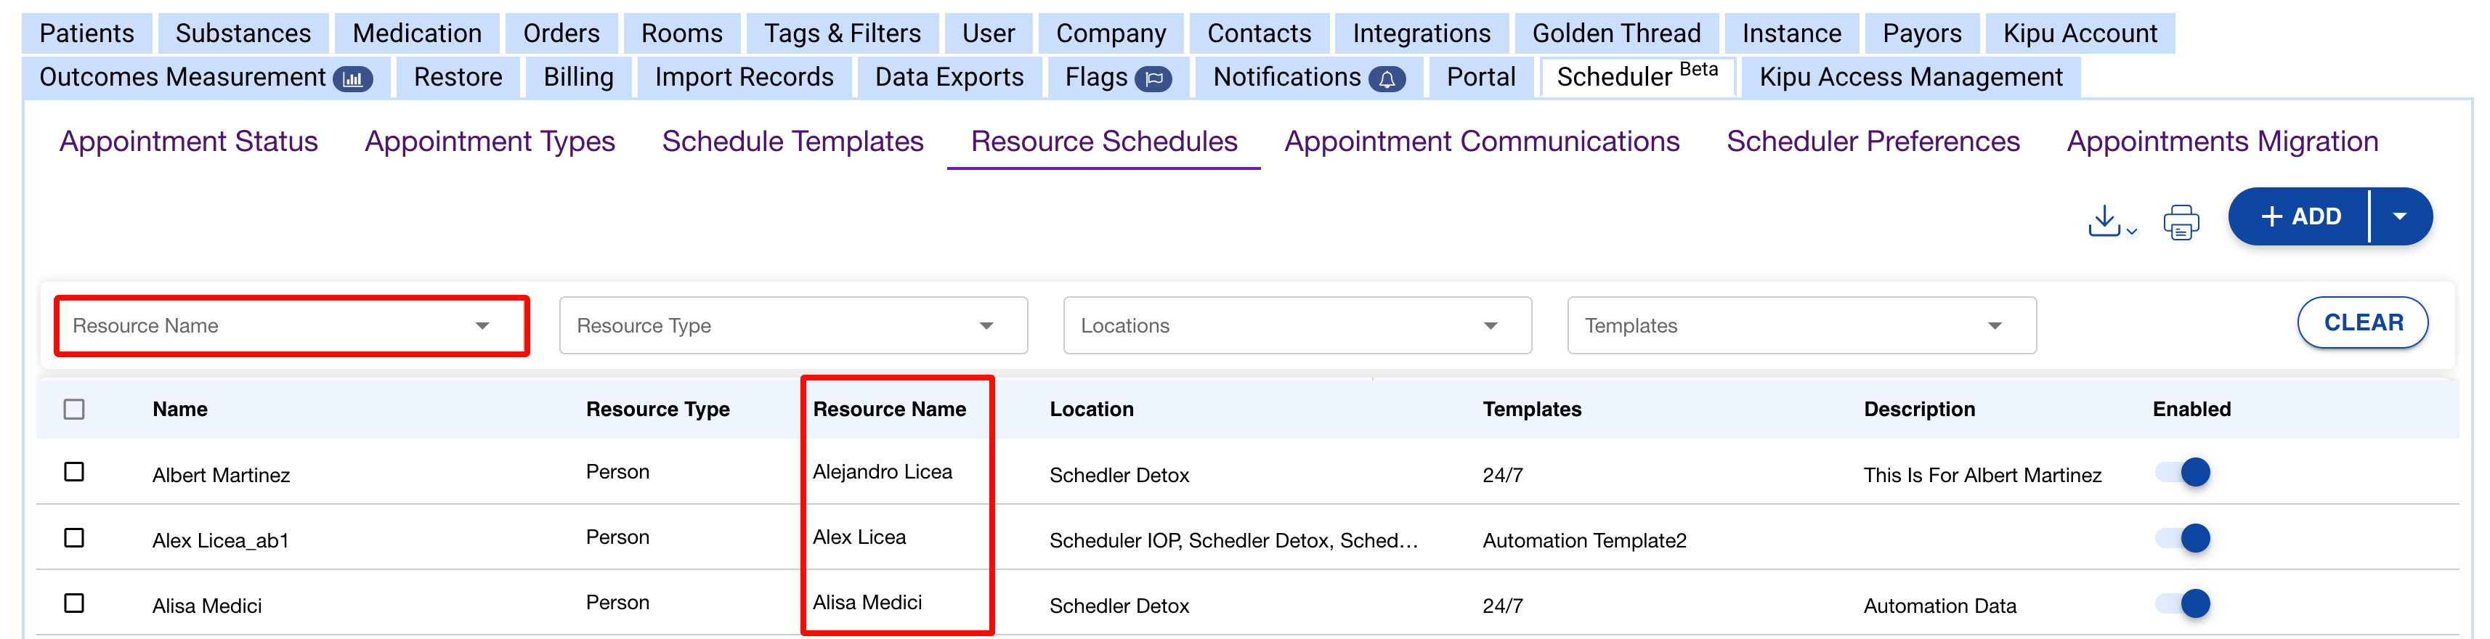Screen dimensions: 2490x639
Task: Toggle off Alex Licea_ab1 enabled switch
Action: click(x=2183, y=539)
